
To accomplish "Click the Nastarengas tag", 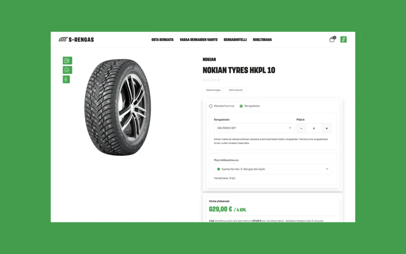I will [x=213, y=90].
